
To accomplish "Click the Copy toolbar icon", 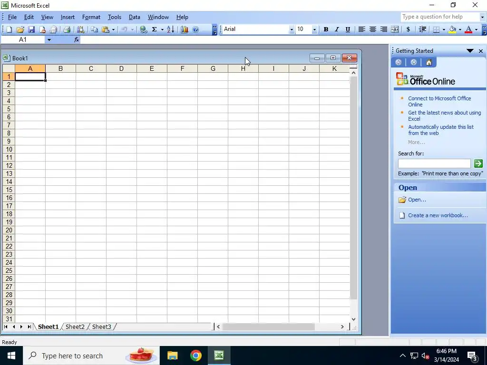I will [x=95, y=29].
